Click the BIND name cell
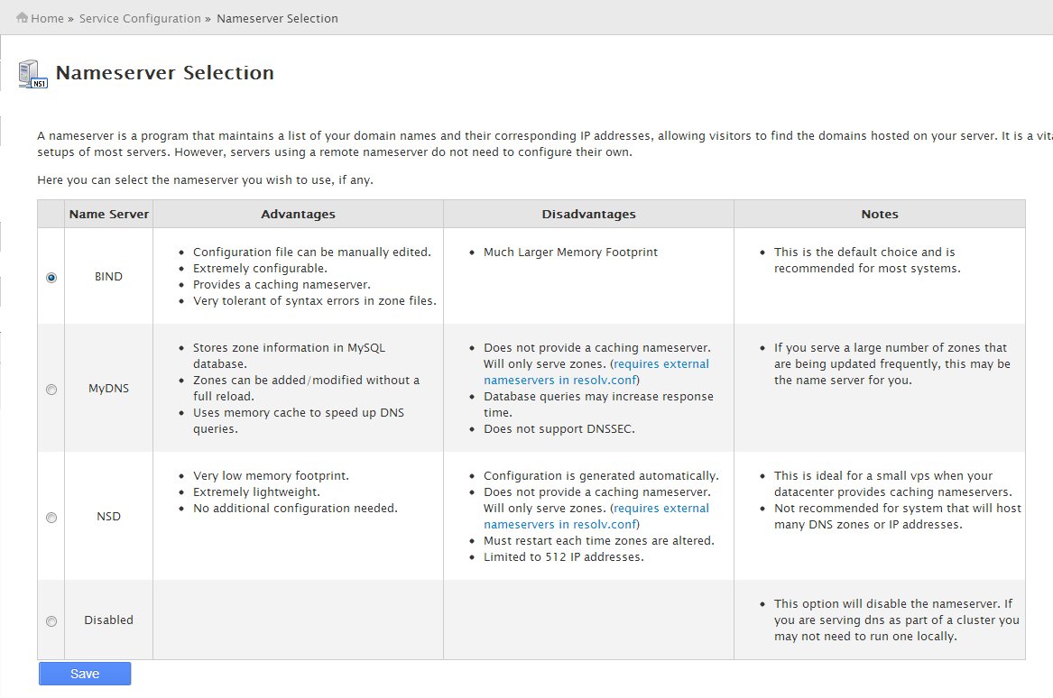 pos(109,277)
